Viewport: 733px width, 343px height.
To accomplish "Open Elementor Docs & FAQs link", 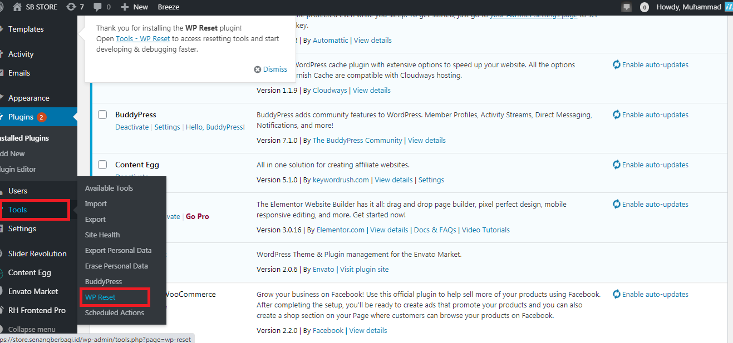I will pyautogui.click(x=435, y=230).
